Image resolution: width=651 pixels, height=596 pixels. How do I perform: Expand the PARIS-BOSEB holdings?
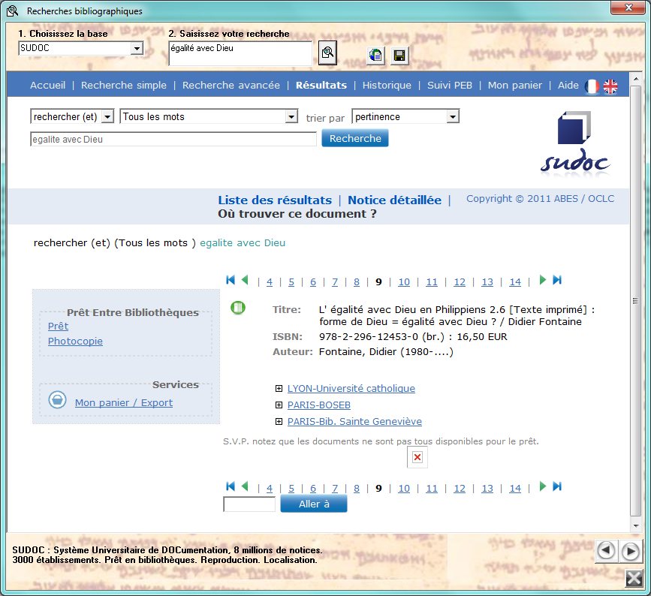click(279, 405)
